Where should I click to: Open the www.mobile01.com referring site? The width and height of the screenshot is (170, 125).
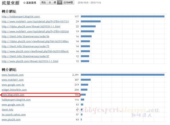point(12,80)
